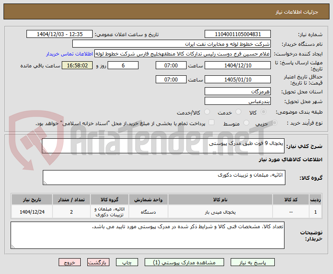Open 'اطلاعات تماس خریدار' link
The height and width of the screenshot is (274, 333).
pyautogui.click(x=69, y=54)
